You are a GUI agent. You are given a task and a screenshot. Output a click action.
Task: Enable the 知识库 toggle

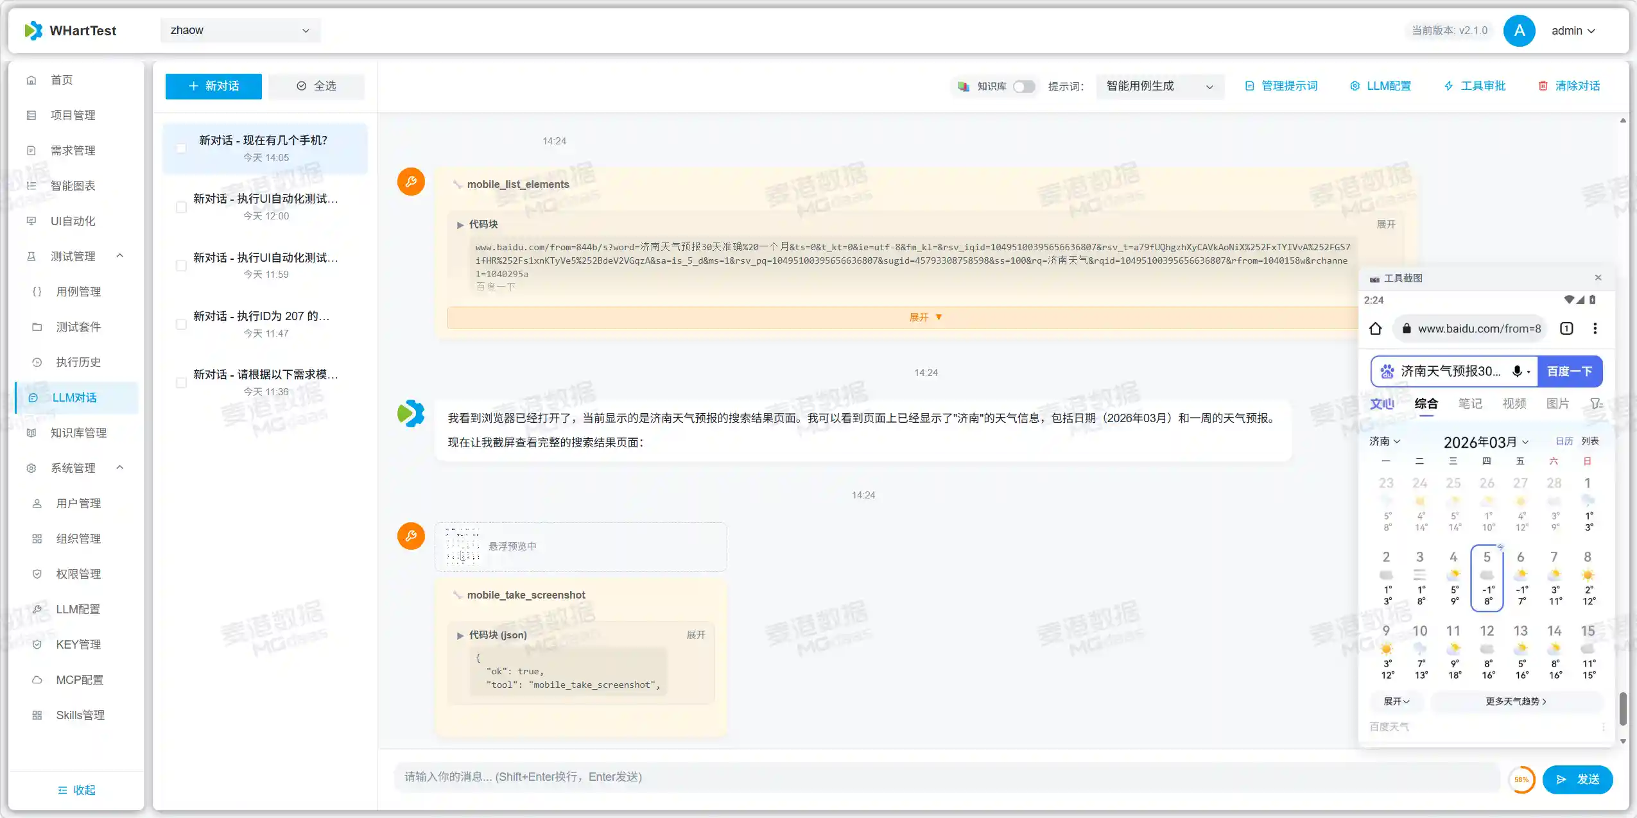[1023, 86]
